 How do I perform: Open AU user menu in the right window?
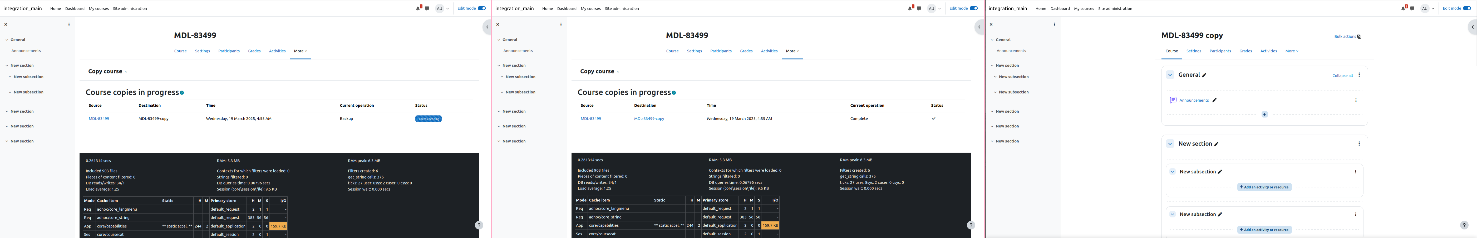point(1427,9)
